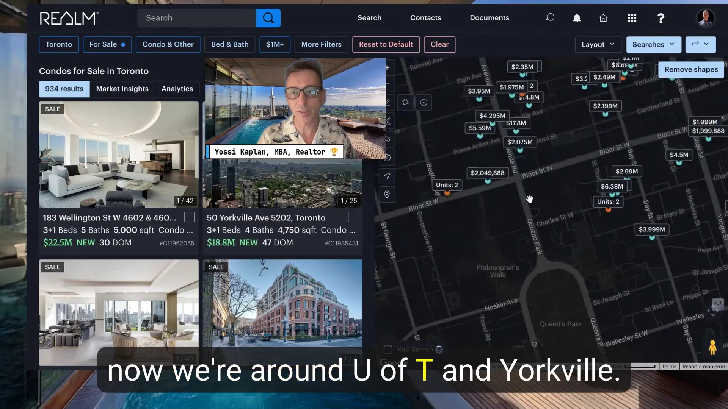Screen dimensions: 728x409
Task: Open the 50 Yorkville Ave 5202 listing title
Action: [x=266, y=218]
